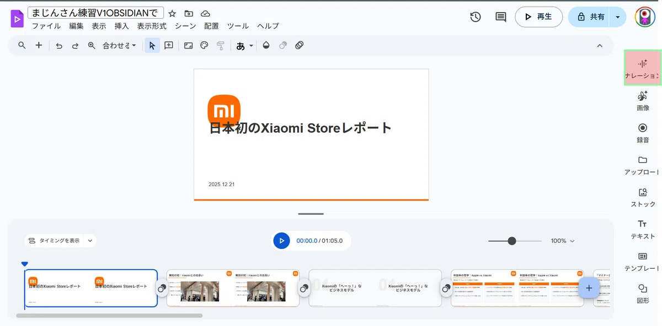Open the 挿入 menu
The image size is (662, 326).
121,26
